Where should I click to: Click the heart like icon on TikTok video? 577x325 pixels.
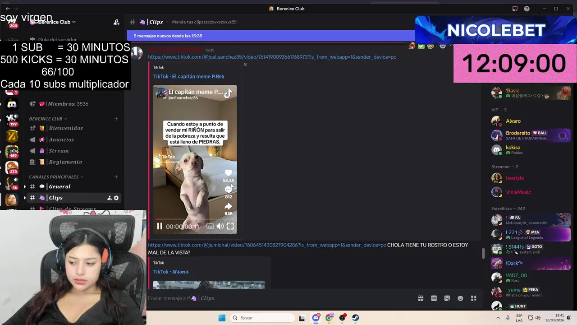coord(229,173)
